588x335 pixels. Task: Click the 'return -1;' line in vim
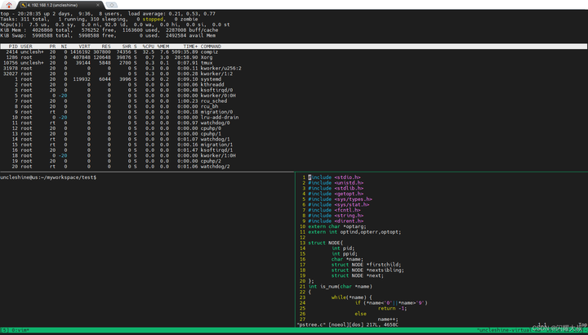click(x=392, y=309)
